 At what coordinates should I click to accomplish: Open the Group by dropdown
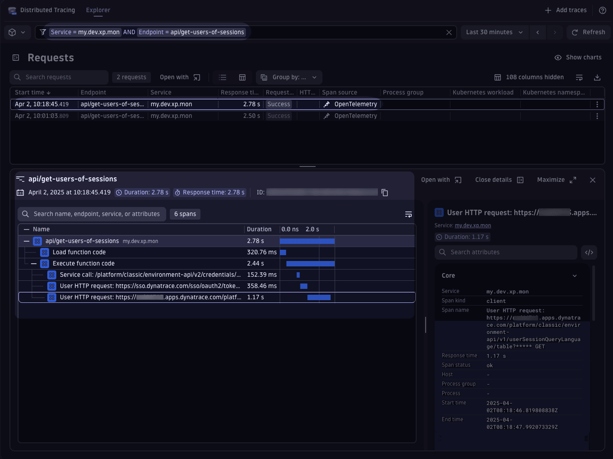289,77
